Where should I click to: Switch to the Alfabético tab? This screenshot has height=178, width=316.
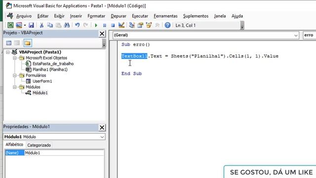click(x=14, y=144)
